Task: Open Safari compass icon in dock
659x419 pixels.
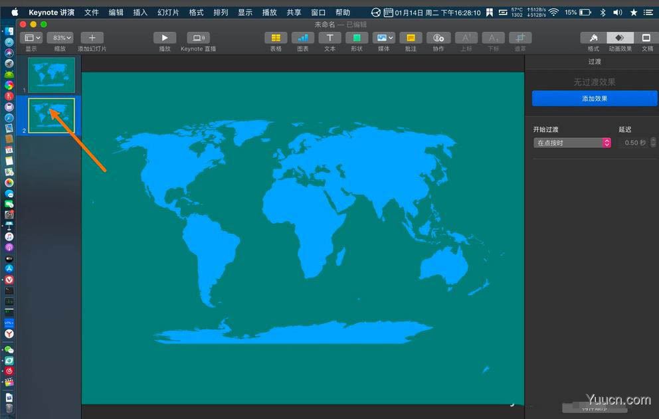Action: click(9, 118)
